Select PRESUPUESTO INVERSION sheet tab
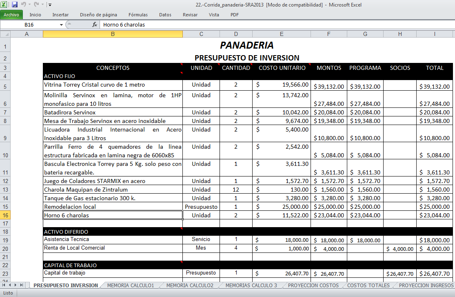The width and height of the screenshot is (455, 297). coord(66,286)
